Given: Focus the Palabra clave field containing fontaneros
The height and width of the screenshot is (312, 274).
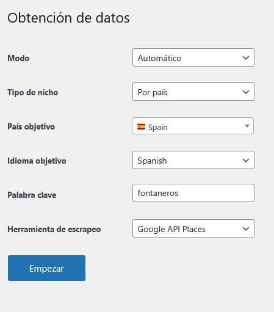Looking at the screenshot, I should (x=193, y=193).
